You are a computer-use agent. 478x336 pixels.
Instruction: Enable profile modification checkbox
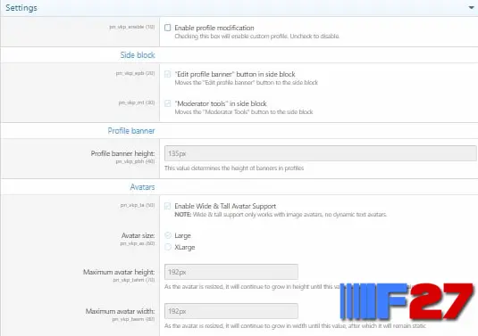coord(168,28)
